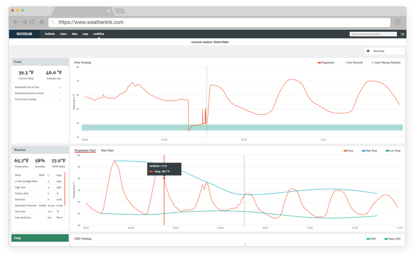Click the Today's Rain row
Image resolution: width=415 pixels, height=257 pixels.
tap(38, 194)
